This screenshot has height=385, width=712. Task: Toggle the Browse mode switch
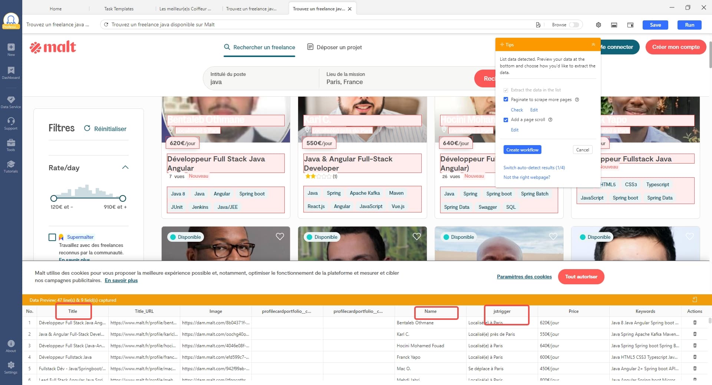click(574, 25)
